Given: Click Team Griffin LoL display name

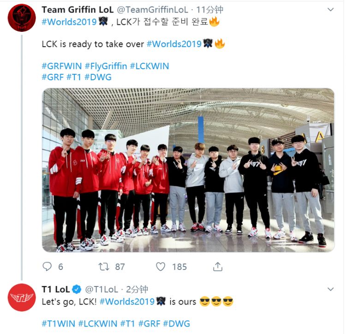Looking at the screenshot, I should [78, 10].
